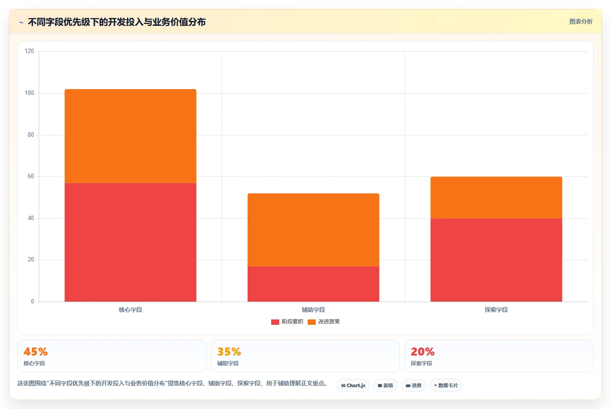Image resolution: width=611 pixels, height=409 pixels.
Task: Click the icon inside the 表格 chip
Action: tap(380, 386)
